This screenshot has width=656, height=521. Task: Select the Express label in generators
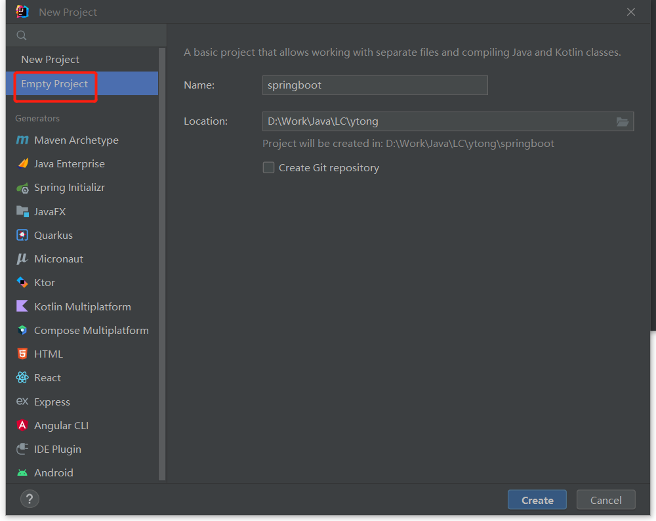click(x=52, y=402)
